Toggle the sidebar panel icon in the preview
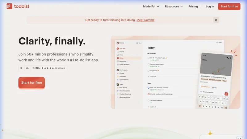The image size is (247, 139). [x=140, y=43]
